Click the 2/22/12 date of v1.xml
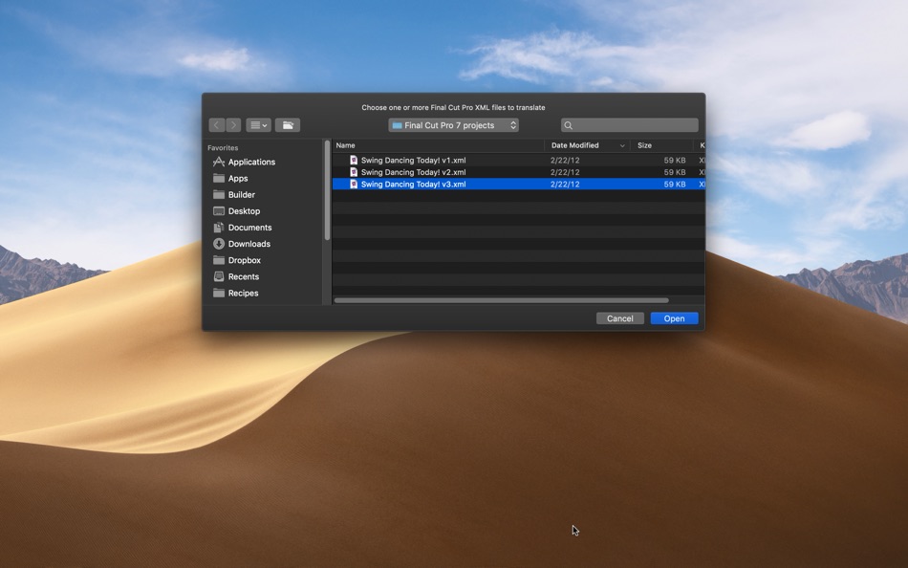908x568 pixels. (x=565, y=160)
